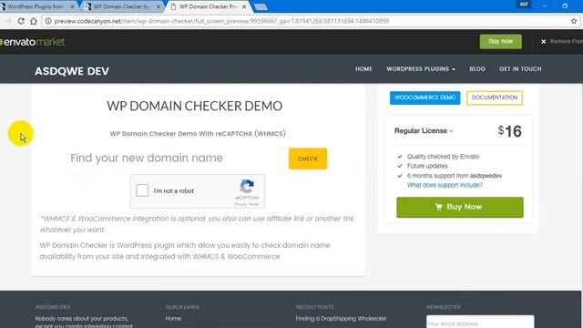Click the newsletter email address field
Viewport: 583px width, 328px height.
[x=480, y=323]
